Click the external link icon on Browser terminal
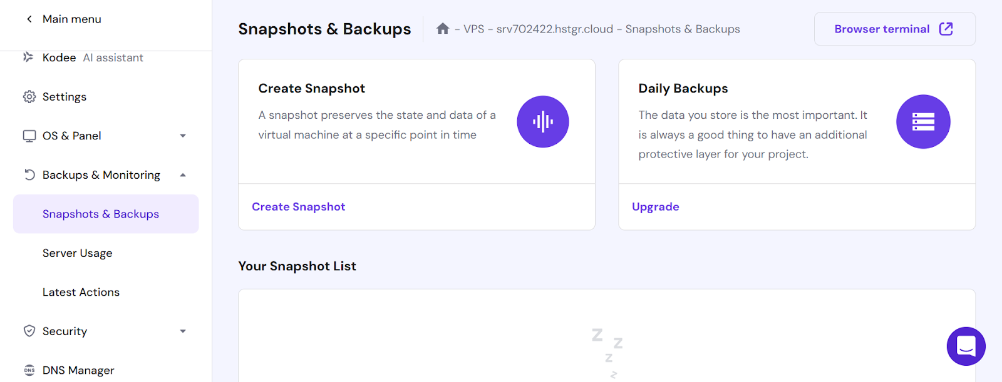This screenshot has height=382, width=1002. (946, 28)
